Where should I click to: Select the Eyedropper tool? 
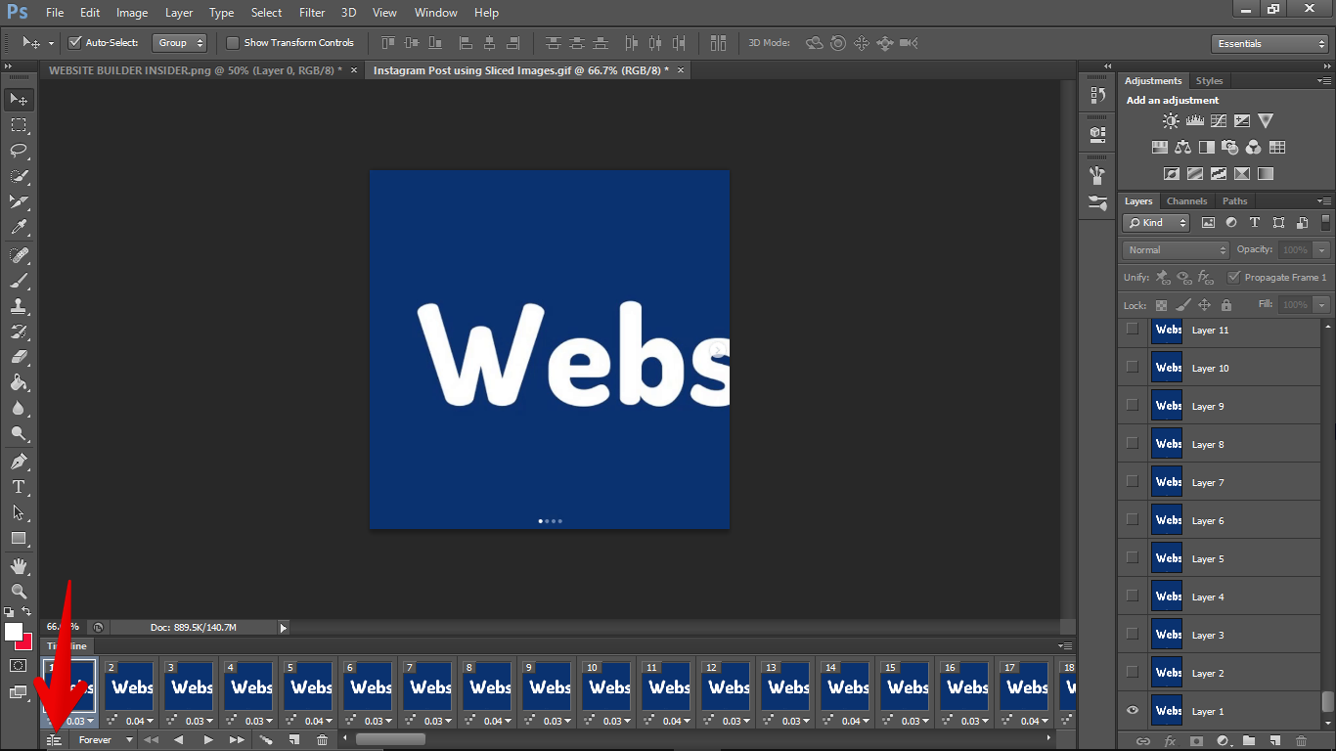pos(19,227)
